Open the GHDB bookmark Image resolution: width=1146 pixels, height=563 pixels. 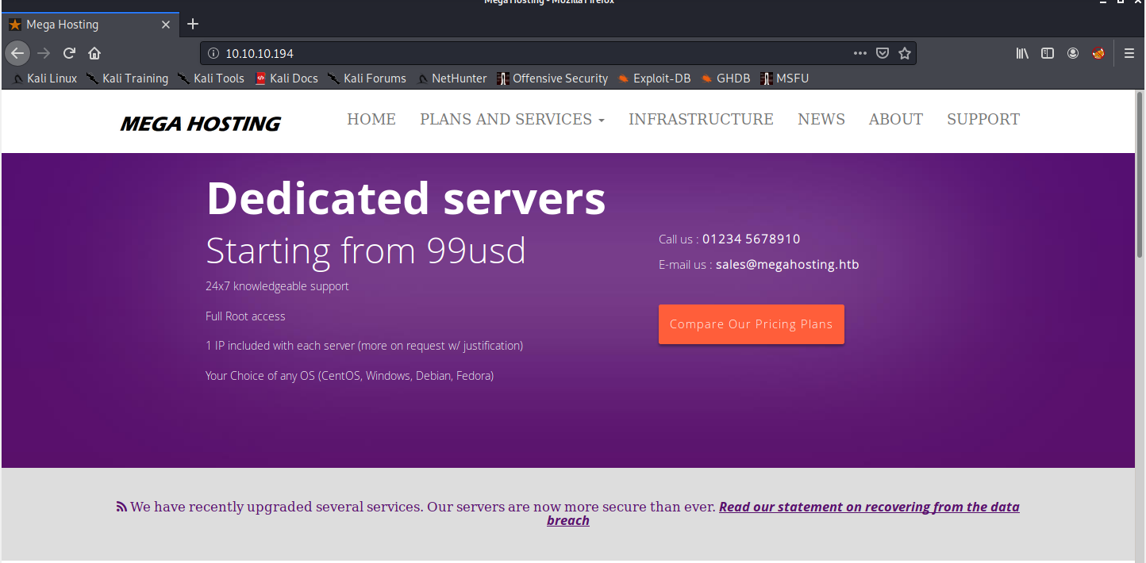pos(725,79)
